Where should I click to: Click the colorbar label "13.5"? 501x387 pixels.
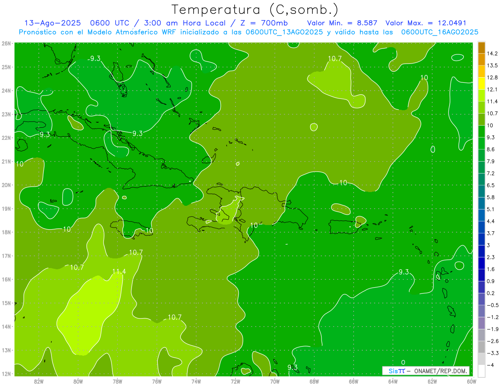tap(492, 66)
